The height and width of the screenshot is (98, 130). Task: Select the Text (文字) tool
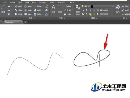[x=53, y=9]
